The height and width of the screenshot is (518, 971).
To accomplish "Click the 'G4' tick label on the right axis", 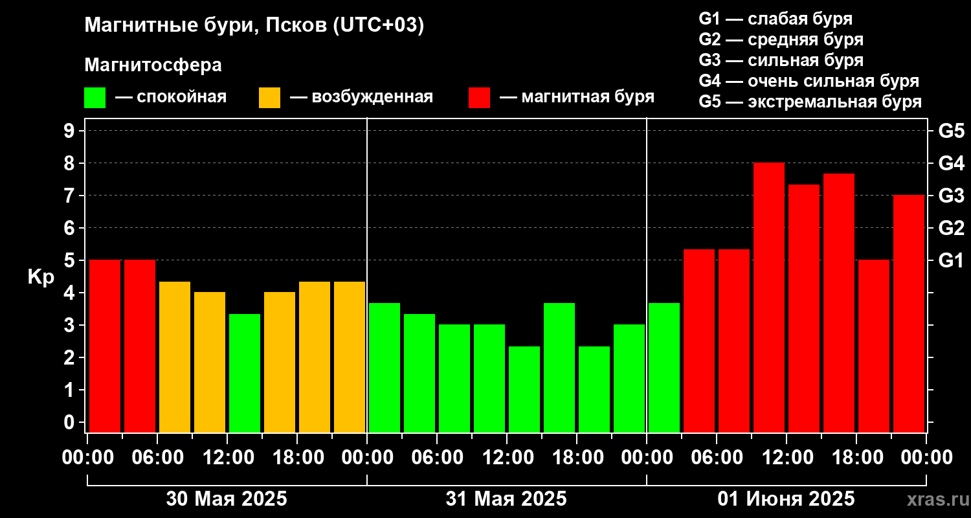I will pos(951,163).
